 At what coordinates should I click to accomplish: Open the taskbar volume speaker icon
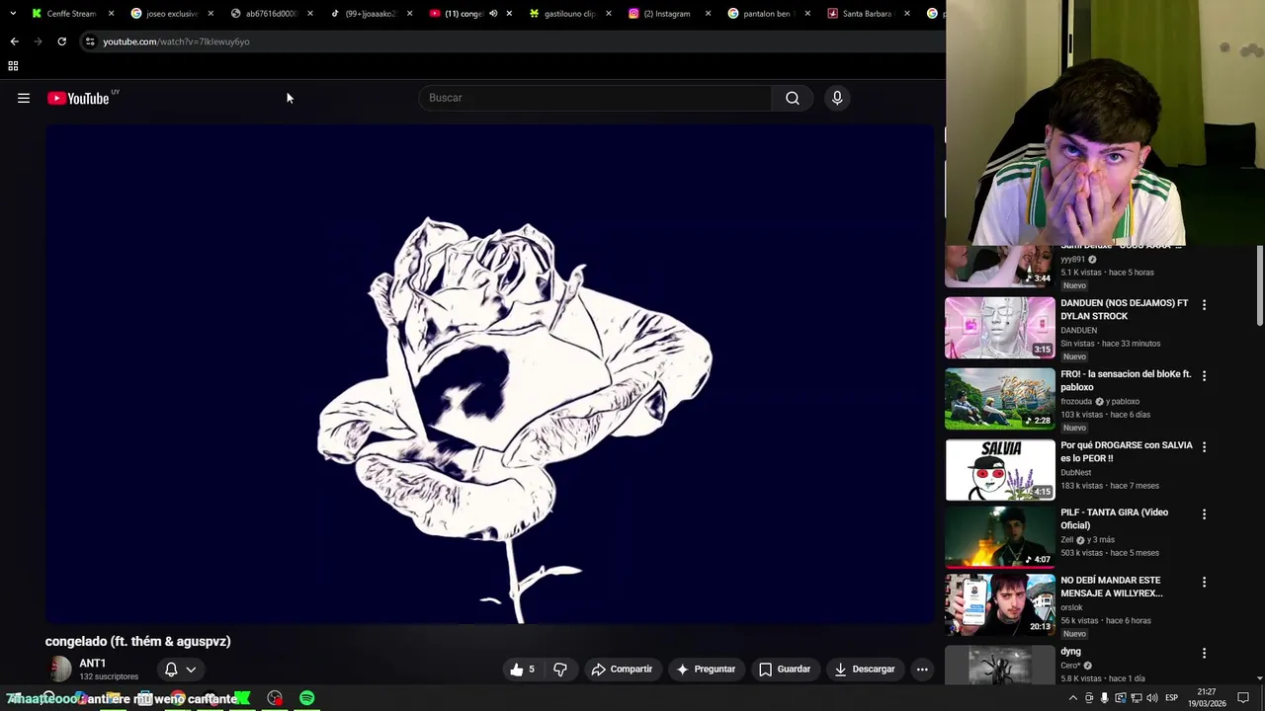pos(1152,698)
